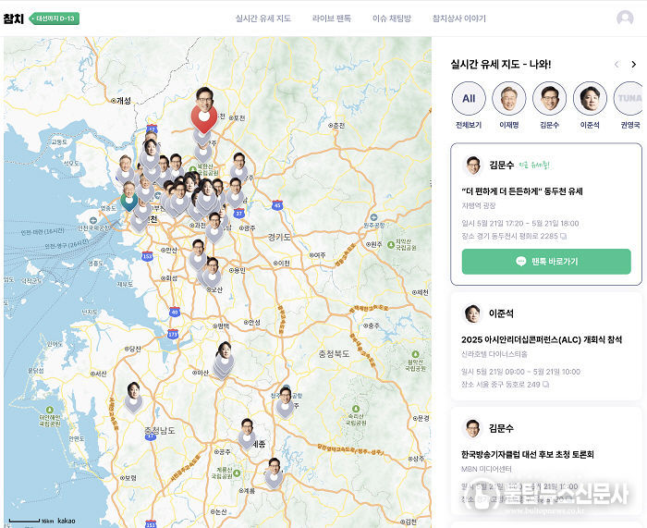This screenshot has height=528, width=647.
Task: Open the 이준석 ALC 개회식 참석 event card
Action: pyautogui.click(x=546, y=347)
